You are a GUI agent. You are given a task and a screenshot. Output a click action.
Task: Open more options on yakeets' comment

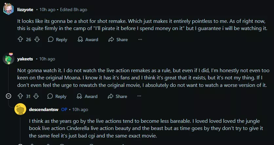[x=140, y=96]
